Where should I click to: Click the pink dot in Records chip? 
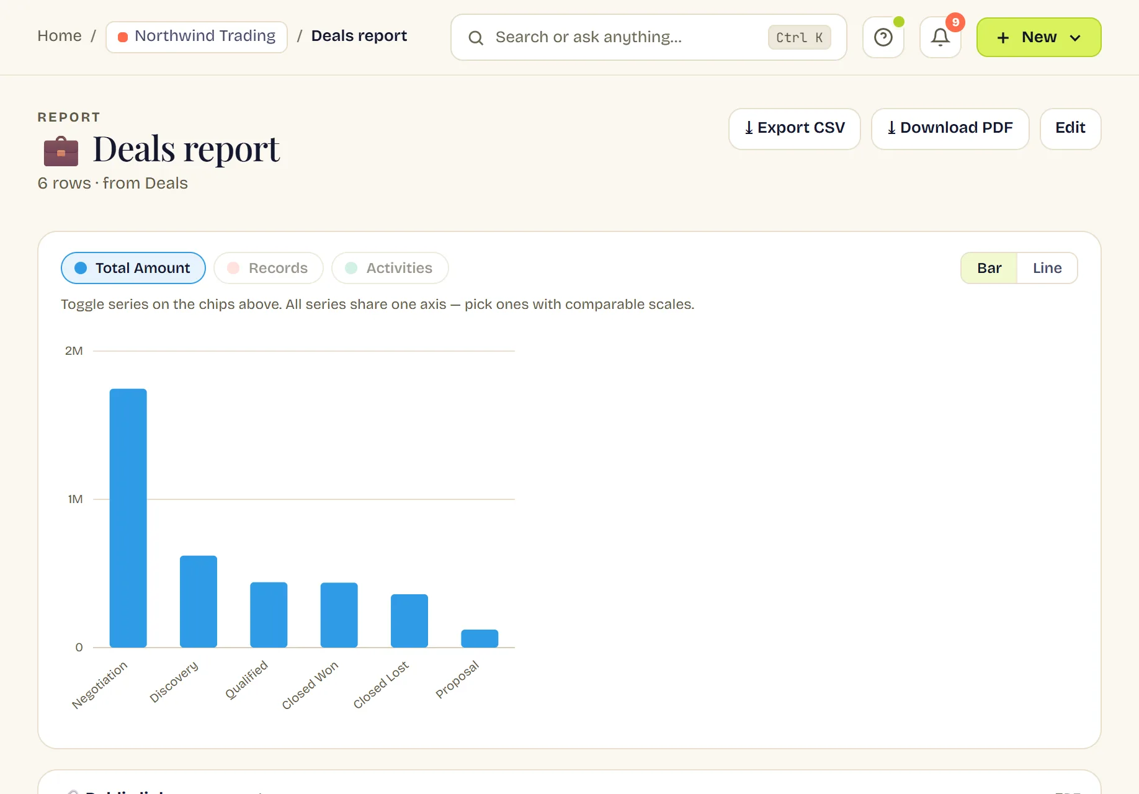pyautogui.click(x=233, y=268)
